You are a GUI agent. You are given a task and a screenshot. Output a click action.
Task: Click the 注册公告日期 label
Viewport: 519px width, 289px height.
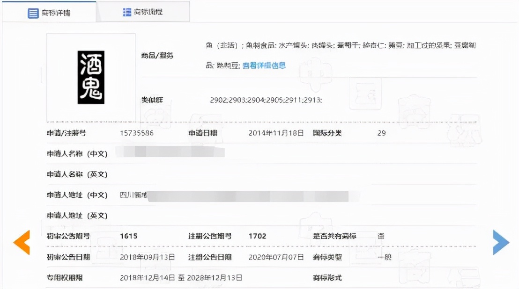[210, 257]
